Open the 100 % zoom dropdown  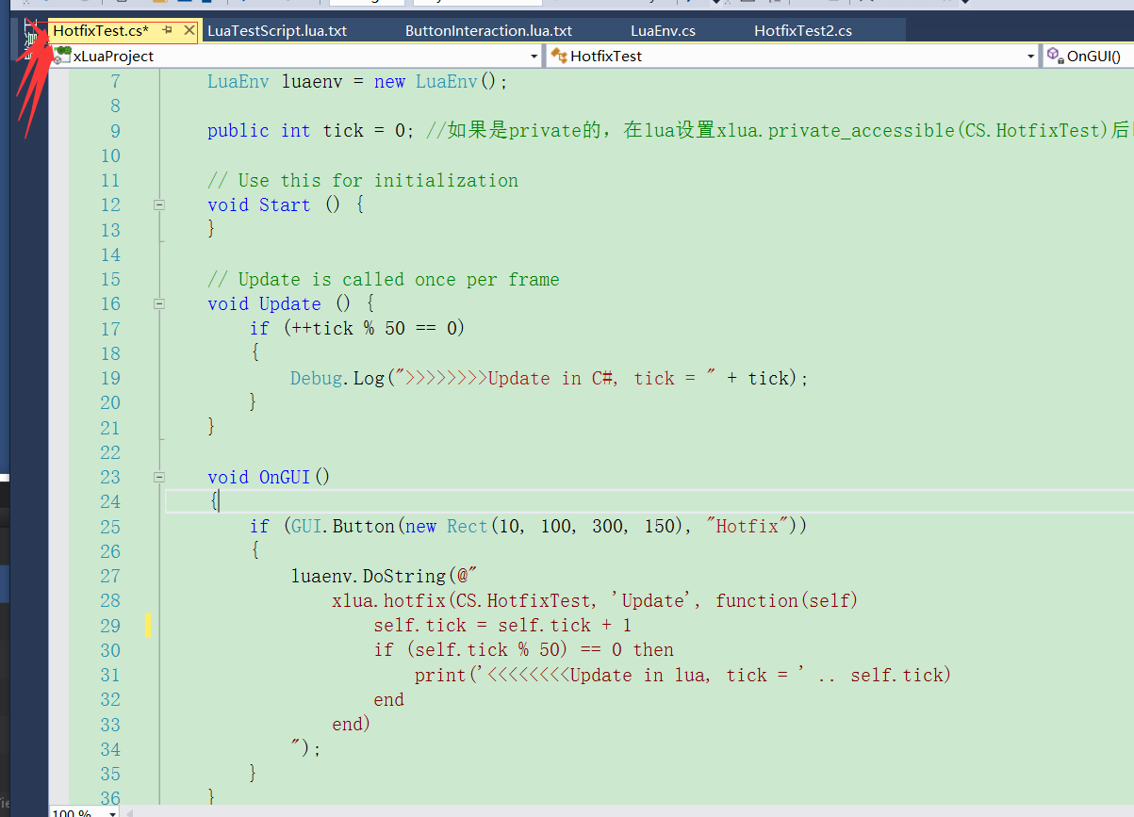113,812
